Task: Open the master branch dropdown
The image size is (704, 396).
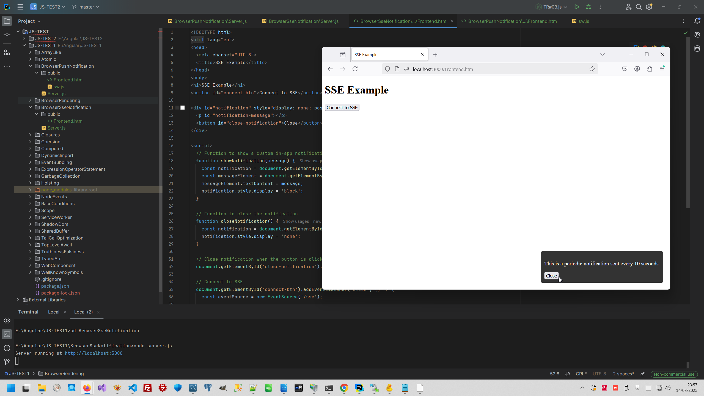Action: (86, 7)
